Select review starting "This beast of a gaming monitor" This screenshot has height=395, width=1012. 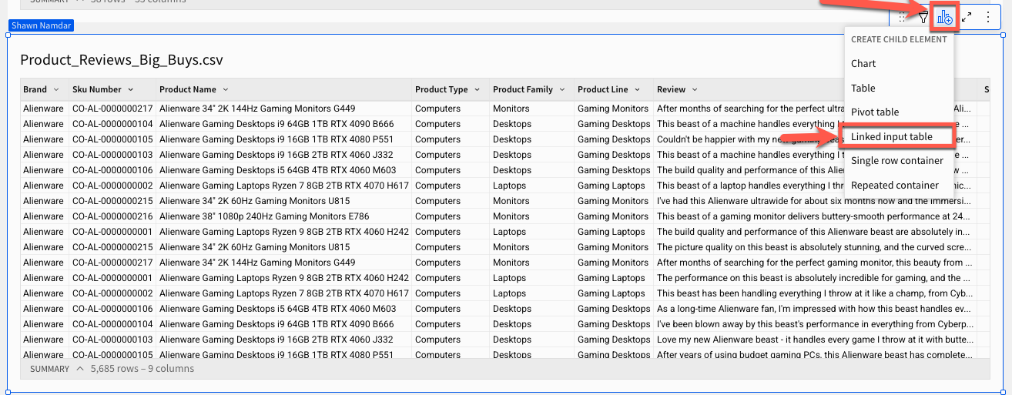tap(815, 216)
